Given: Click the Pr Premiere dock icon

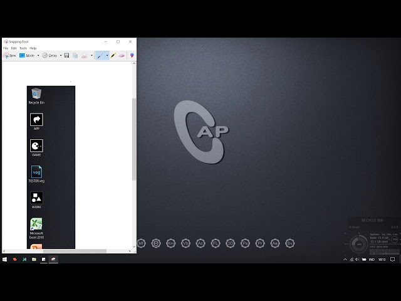Looking at the screenshot, I should point(260,243).
